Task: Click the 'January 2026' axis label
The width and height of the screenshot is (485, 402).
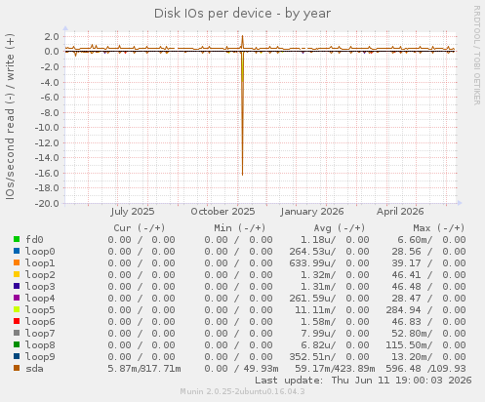Action: coord(312,212)
